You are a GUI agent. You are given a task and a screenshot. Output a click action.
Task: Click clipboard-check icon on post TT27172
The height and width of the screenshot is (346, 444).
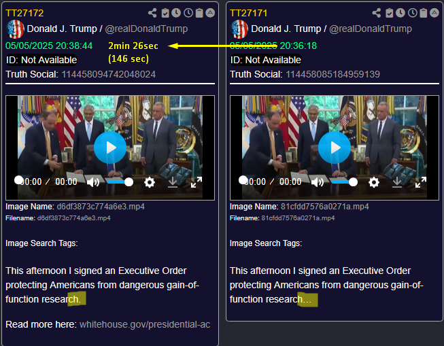[165, 13]
